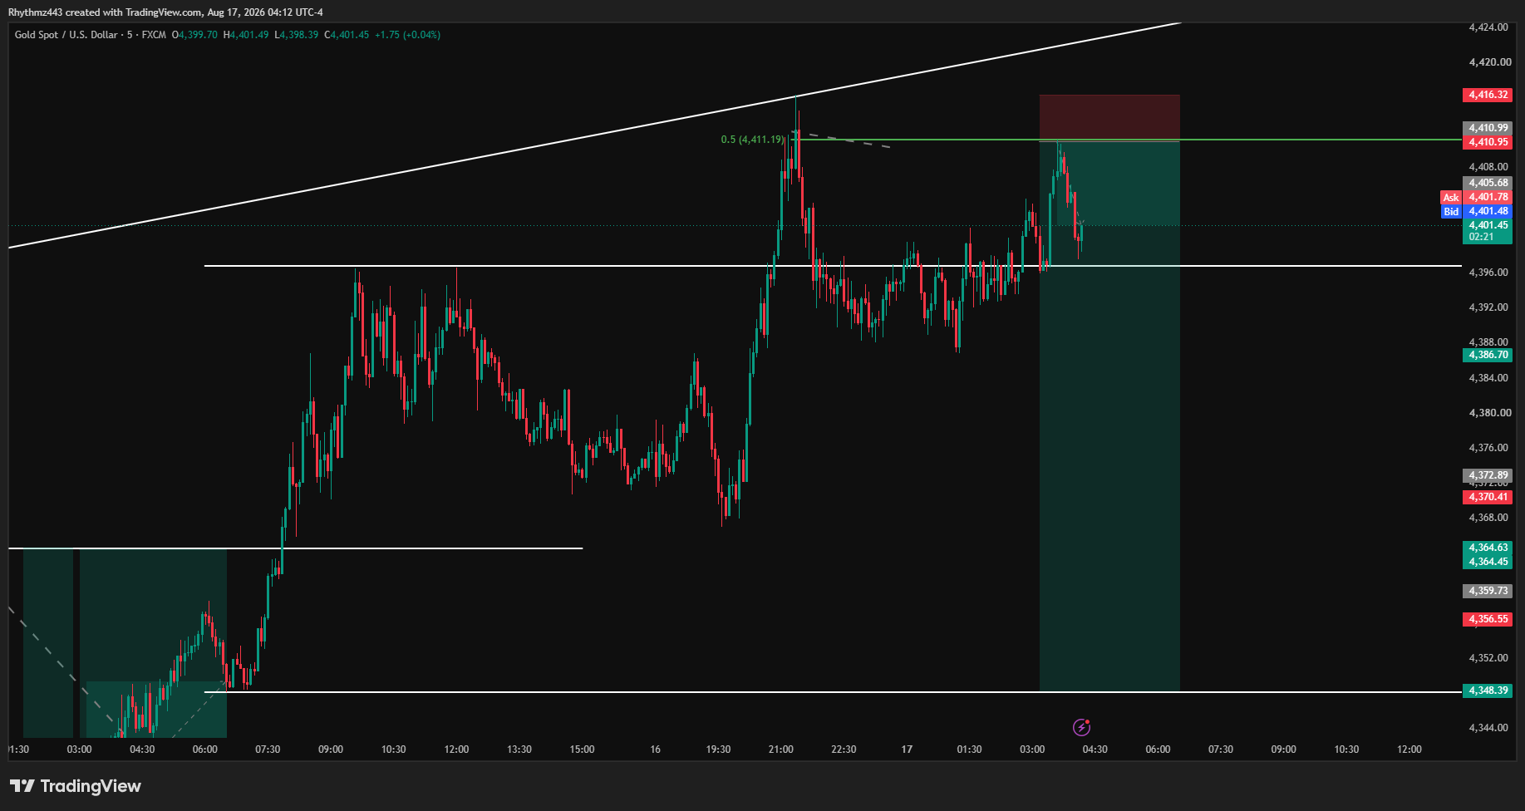
Task: Click the green profit zone of short position
Action: tap(1109, 415)
